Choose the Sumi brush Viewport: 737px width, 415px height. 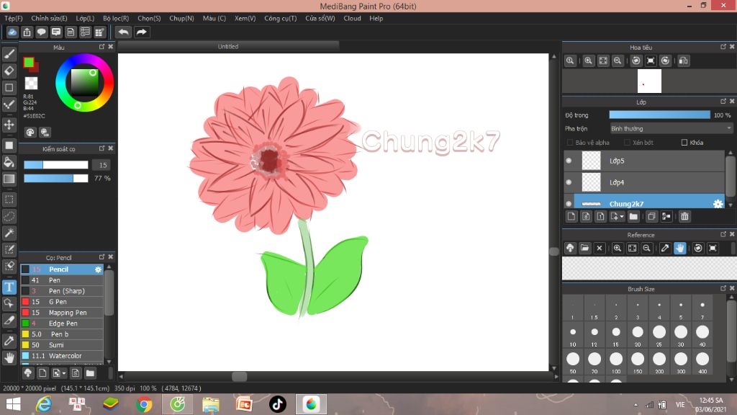tap(62, 345)
